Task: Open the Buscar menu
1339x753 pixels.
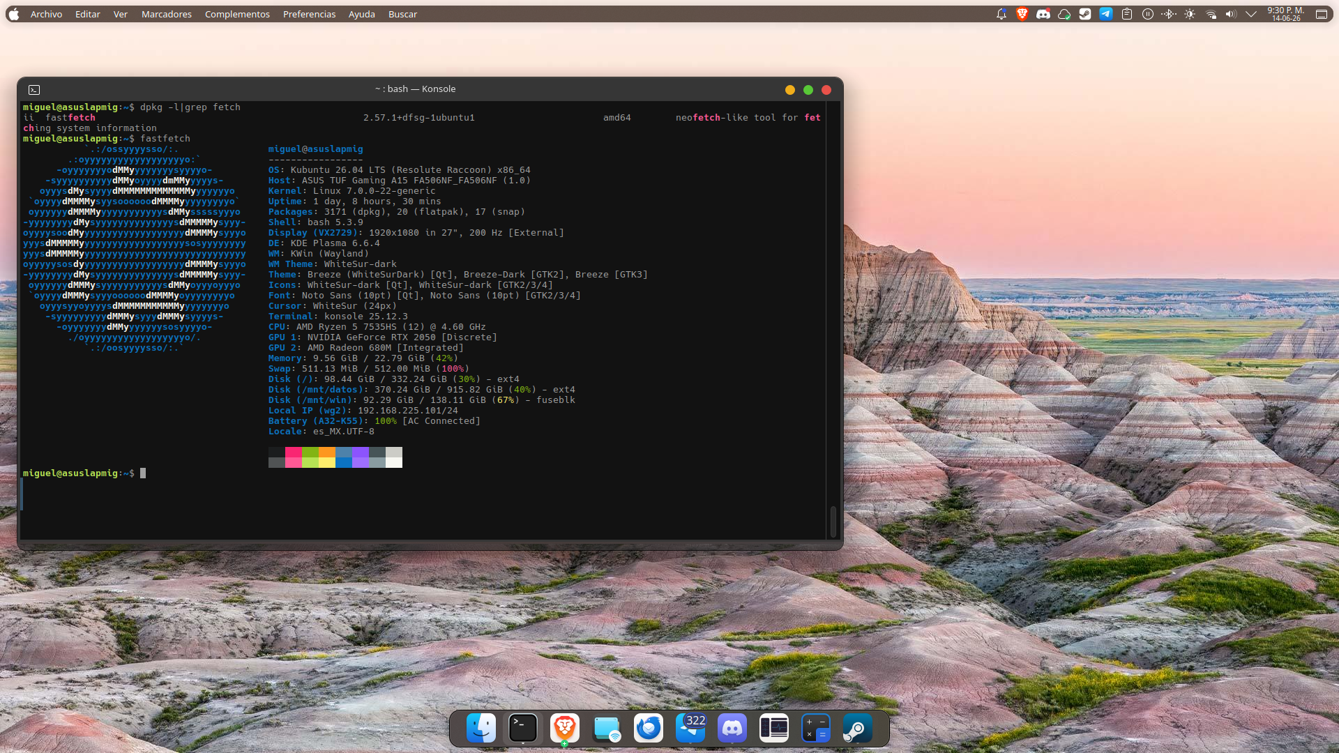Action: pyautogui.click(x=402, y=14)
